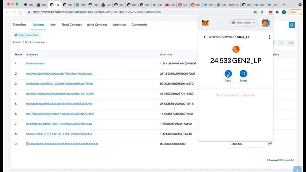The width and height of the screenshot is (306, 172).
Task: Click the QR/grid icon in address bar
Action: tap(255, 12)
